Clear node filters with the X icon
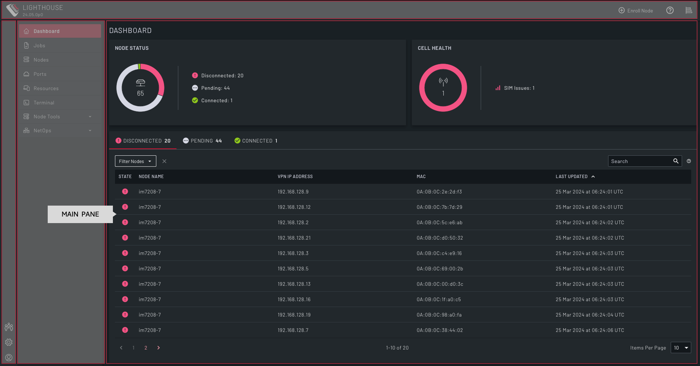700x366 pixels. coord(164,161)
